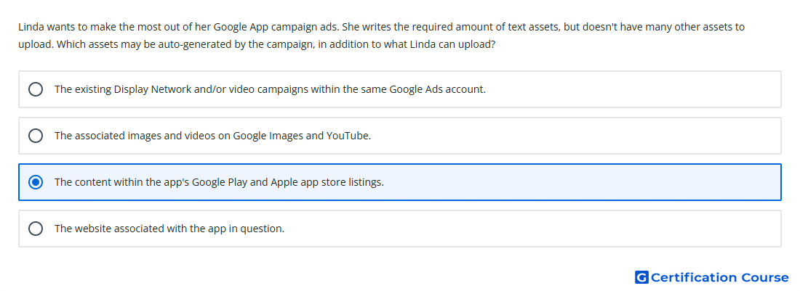Click the blue G logo icon
Viewport: 800px width, 291px height.
pos(641,277)
